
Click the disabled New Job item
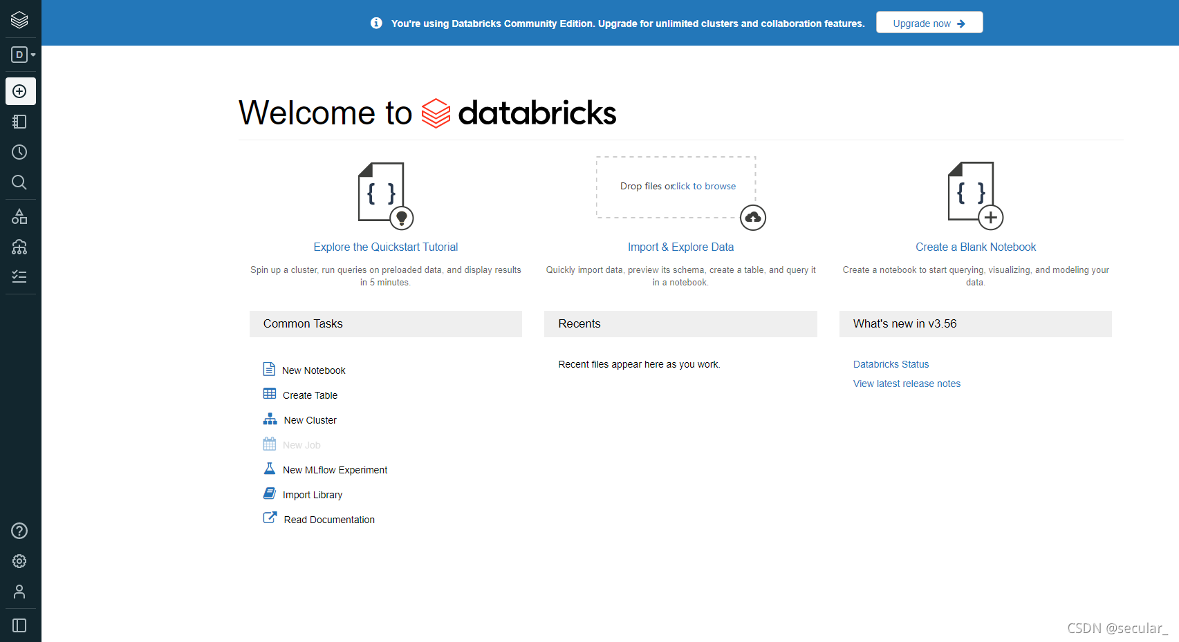(x=301, y=445)
